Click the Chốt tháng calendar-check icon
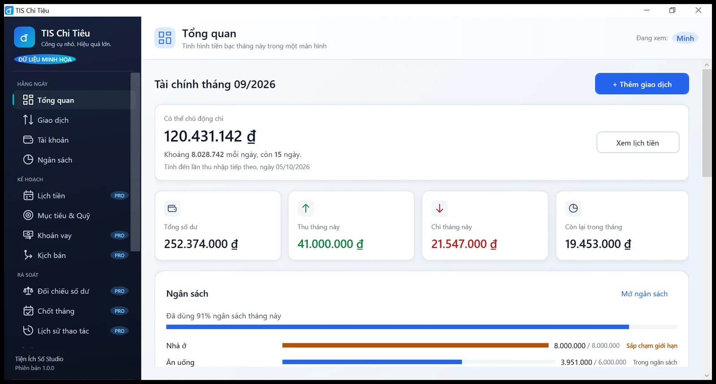Image resolution: width=716 pixels, height=384 pixels. tap(28, 311)
